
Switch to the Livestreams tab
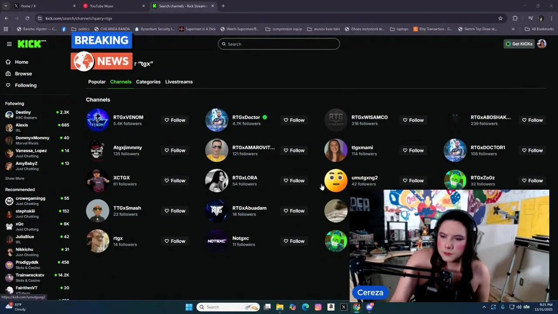(x=179, y=82)
